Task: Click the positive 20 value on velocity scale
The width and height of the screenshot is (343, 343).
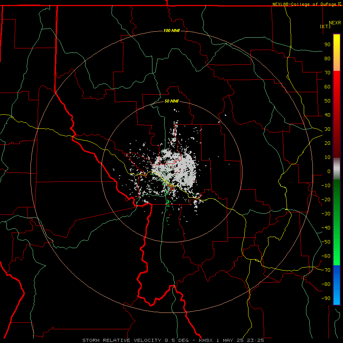Action: coord(327,143)
